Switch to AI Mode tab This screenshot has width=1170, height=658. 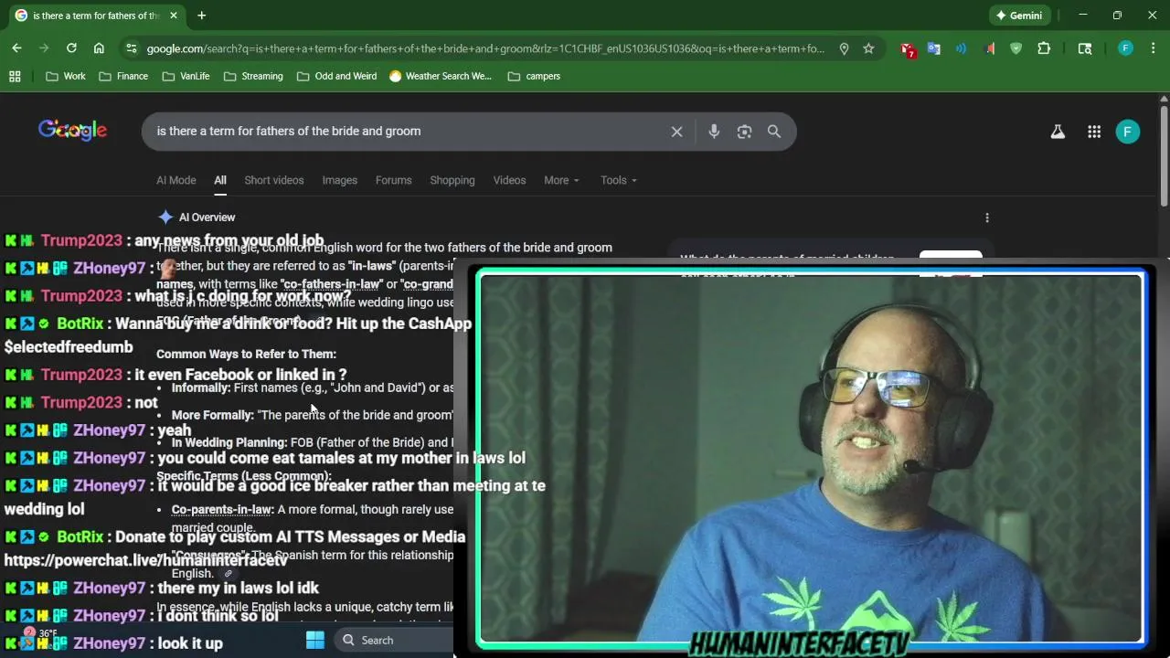point(176,180)
